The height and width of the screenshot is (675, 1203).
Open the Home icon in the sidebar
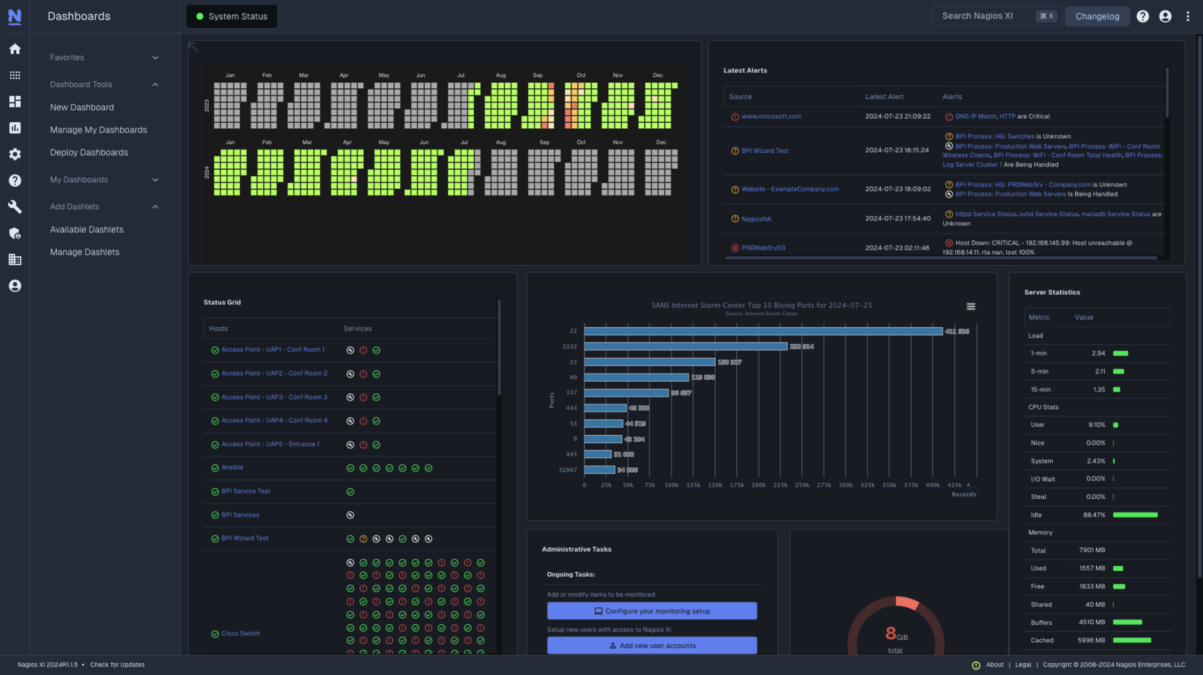pyautogui.click(x=15, y=49)
